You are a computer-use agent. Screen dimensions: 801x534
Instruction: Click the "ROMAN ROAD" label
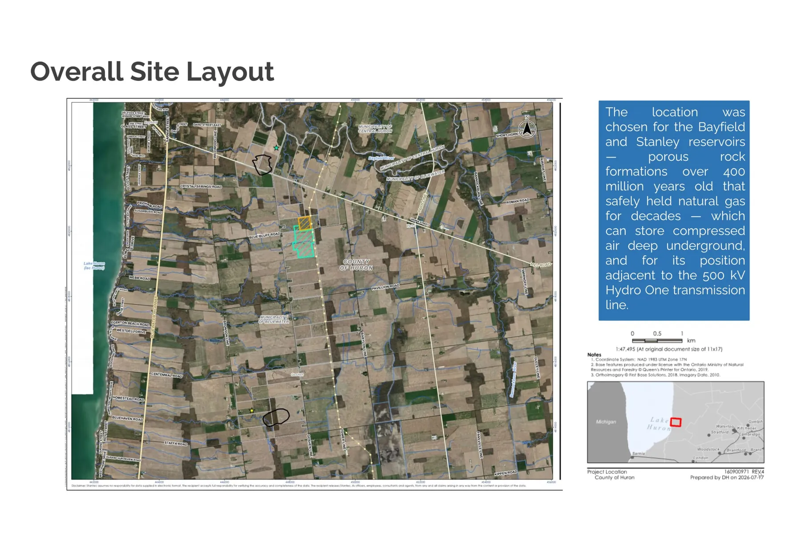518,201
